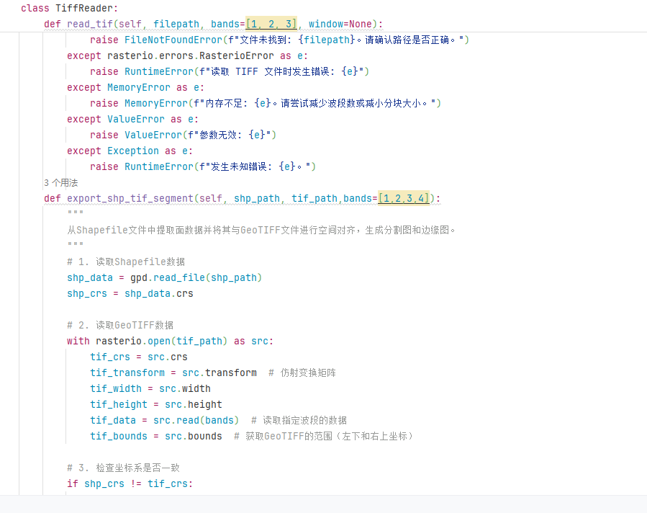Click the comment "# 仿射变换矩阵"

tap(302, 373)
